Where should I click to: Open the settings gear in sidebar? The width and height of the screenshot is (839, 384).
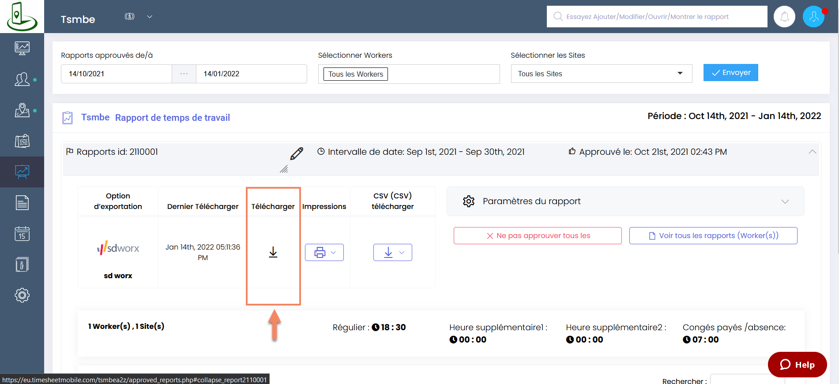tap(22, 295)
